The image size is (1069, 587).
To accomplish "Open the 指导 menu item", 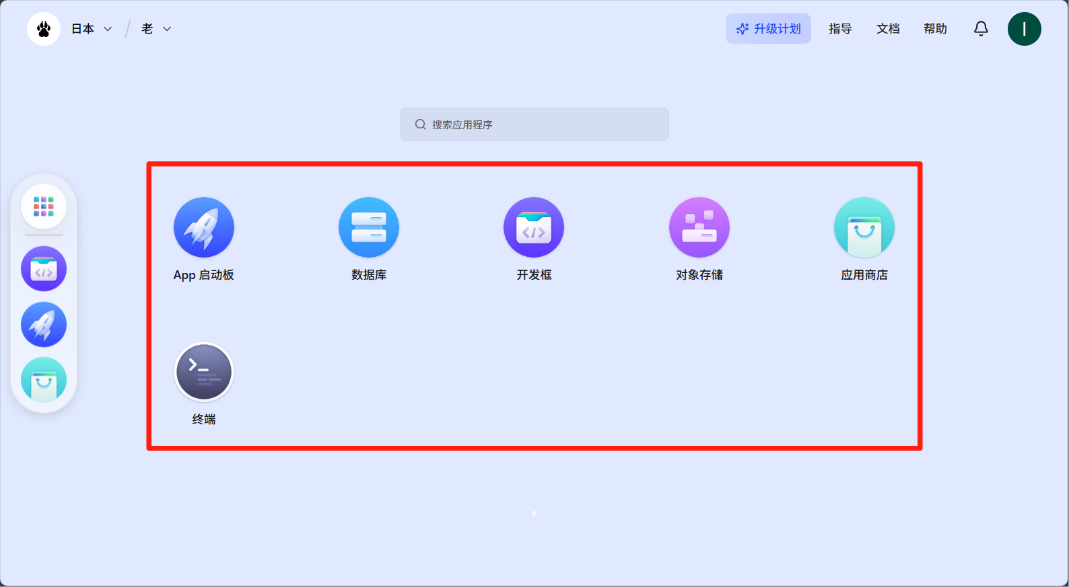I will click(840, 29).
